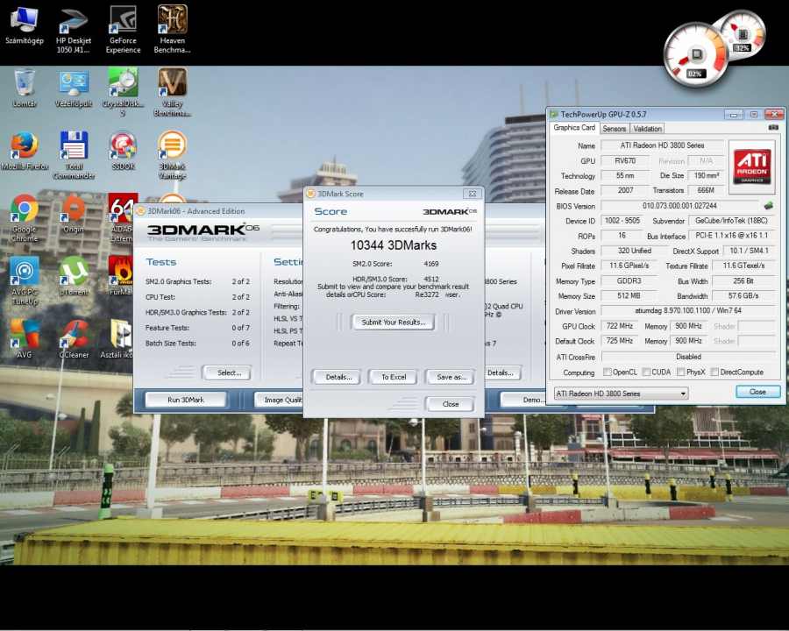Launch CCleaner from the desktop

click(x=74, y=338)
